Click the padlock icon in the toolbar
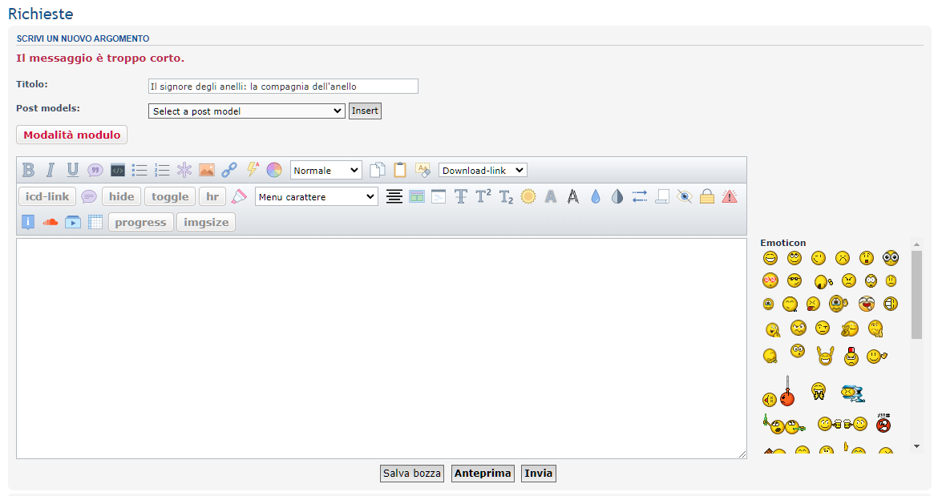 point(706,196)
